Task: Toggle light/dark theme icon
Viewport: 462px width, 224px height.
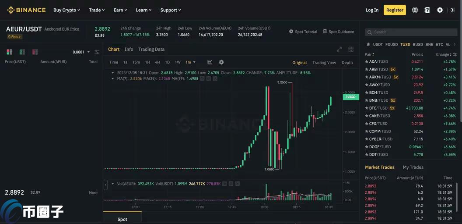Action: coord(453,10)
